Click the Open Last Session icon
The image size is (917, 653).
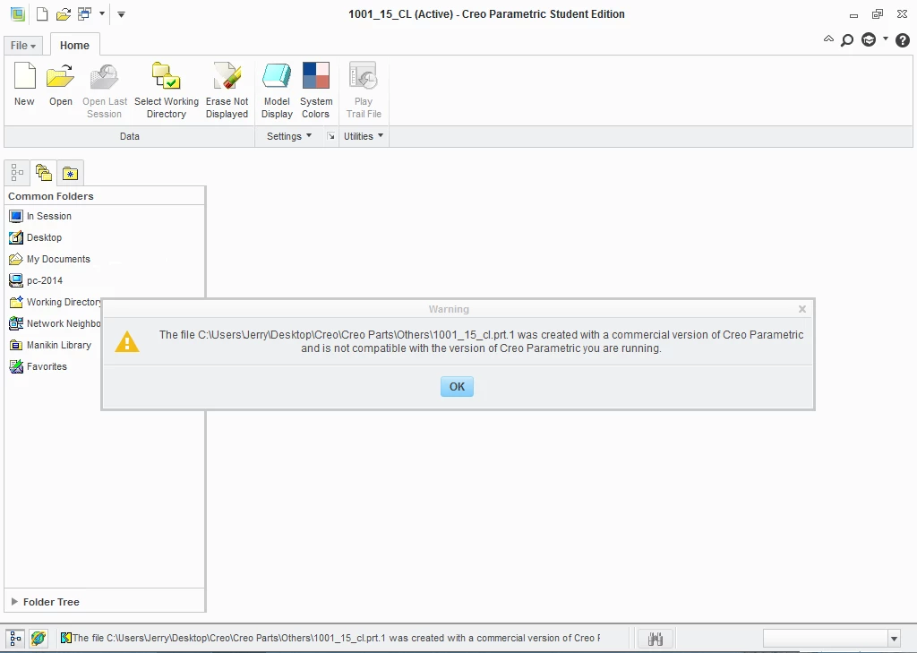pyautogui.click(x=104, y=76)
